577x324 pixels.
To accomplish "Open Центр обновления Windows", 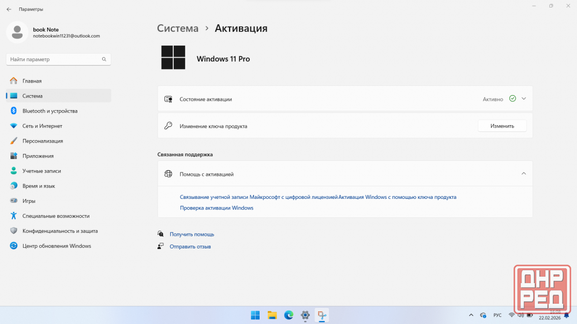I will tap(57, 246).
